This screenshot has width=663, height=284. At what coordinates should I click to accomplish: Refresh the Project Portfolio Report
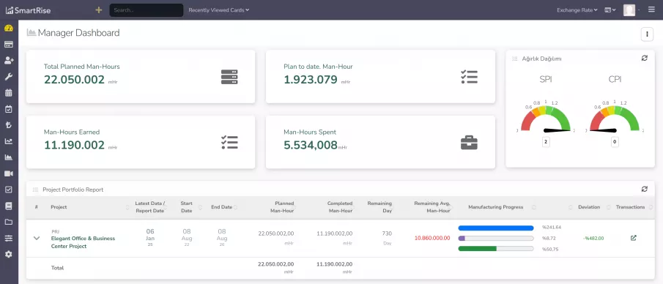coord(644,189)
